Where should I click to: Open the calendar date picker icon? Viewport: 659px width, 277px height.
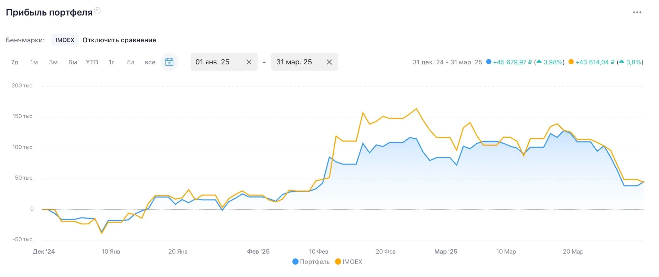tap(169, 62)
